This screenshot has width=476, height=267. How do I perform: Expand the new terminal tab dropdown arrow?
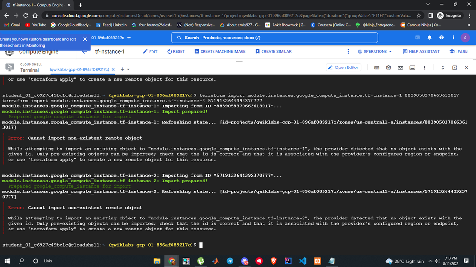pyautogui.click(x=128, y=70)
